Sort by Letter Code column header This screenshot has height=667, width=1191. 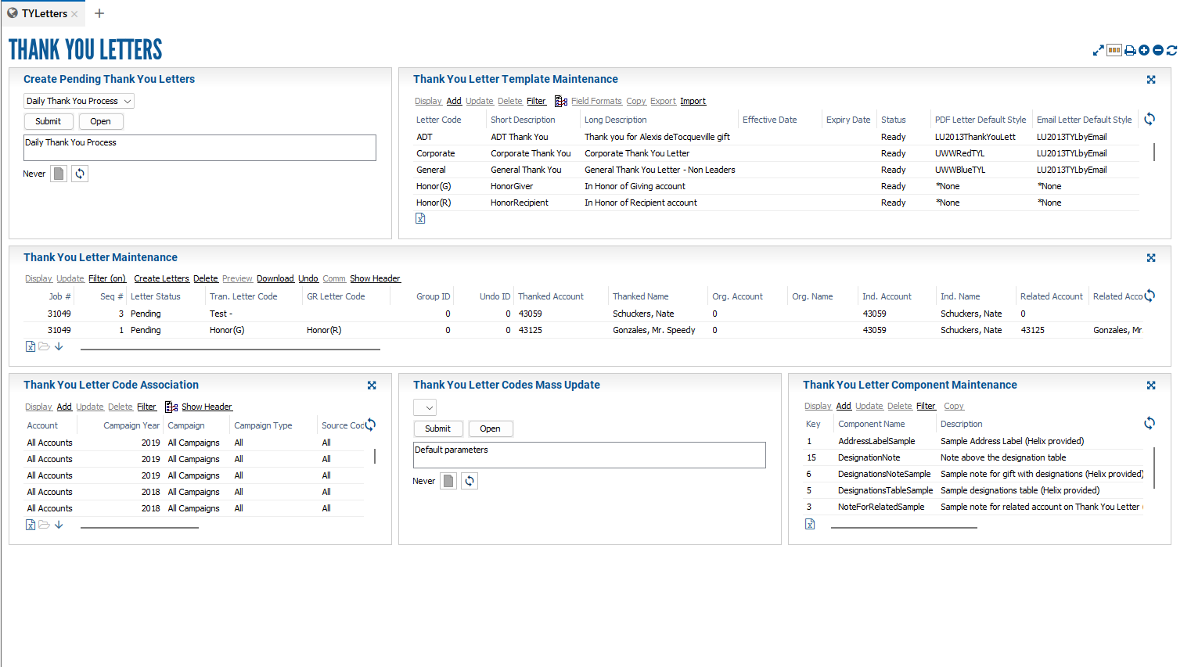click(x=439, y=120)
